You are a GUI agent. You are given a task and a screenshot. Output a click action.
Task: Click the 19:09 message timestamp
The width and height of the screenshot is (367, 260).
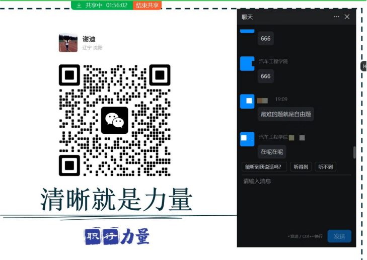281,99
